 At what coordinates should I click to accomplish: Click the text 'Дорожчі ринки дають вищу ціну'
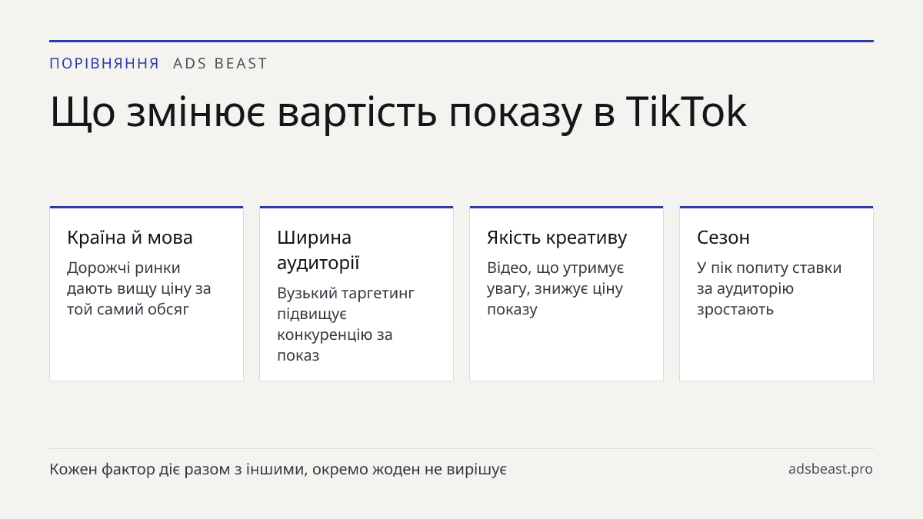139,288
